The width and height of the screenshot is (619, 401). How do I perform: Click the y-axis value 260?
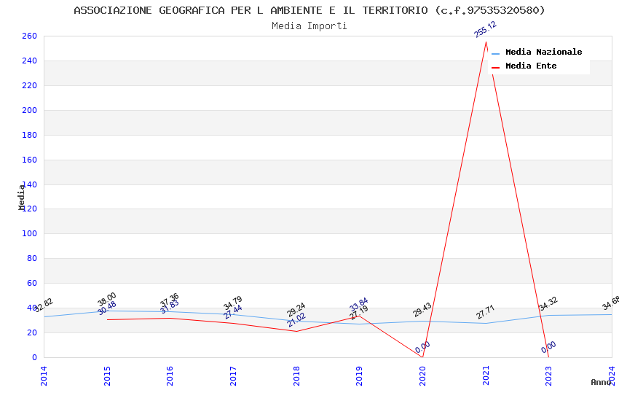[29, 36]
